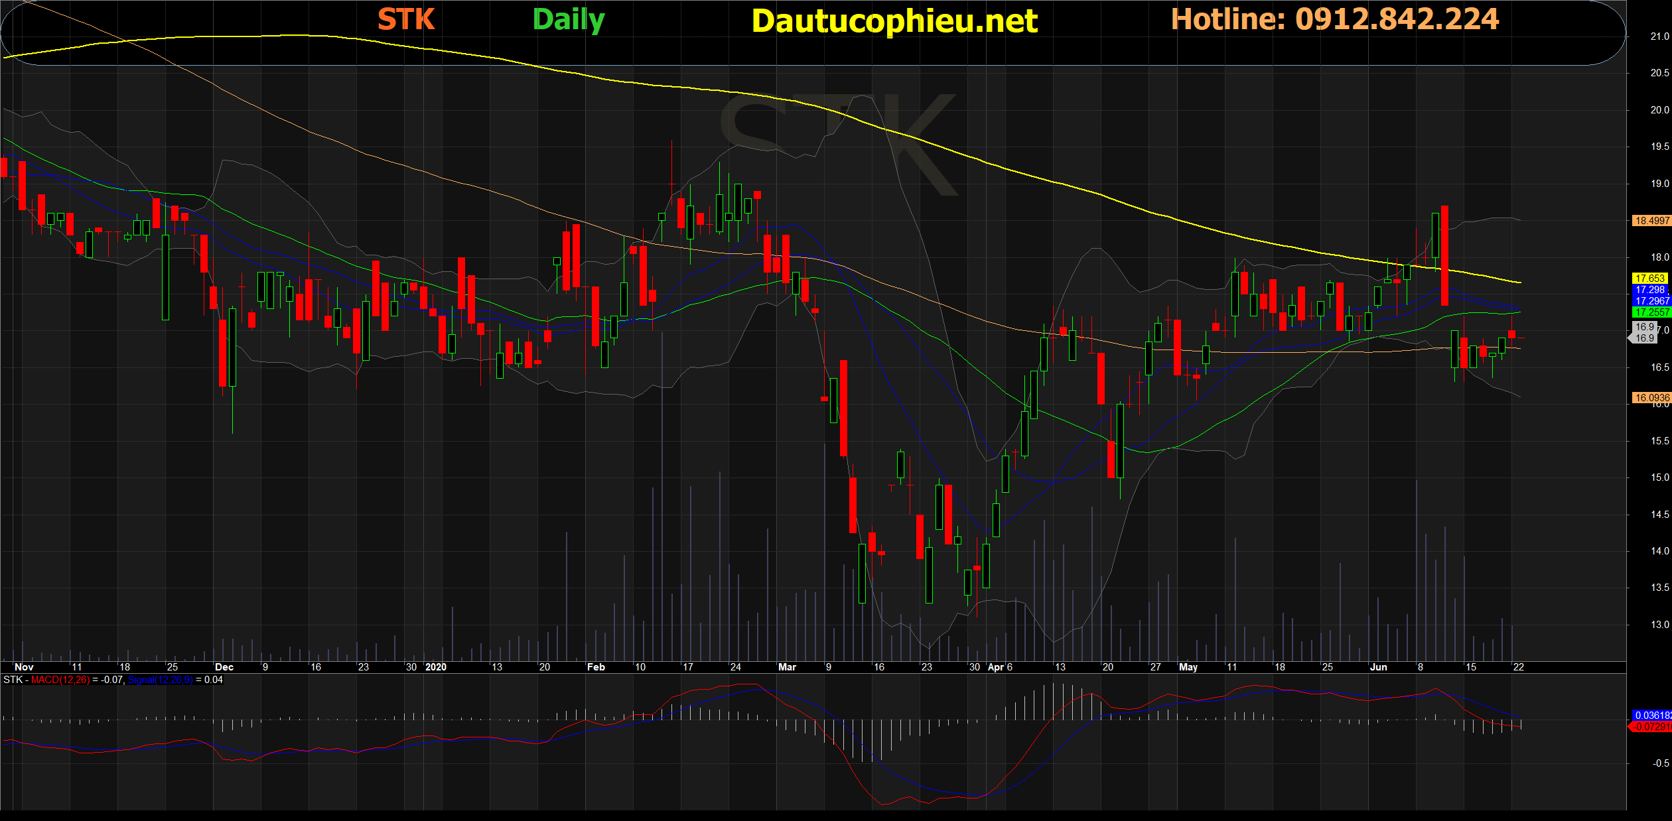Select the STK ticker title

click(406, 19)
